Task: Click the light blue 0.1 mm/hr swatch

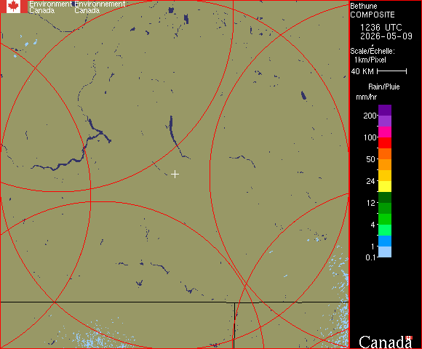Action: [385, 252]
